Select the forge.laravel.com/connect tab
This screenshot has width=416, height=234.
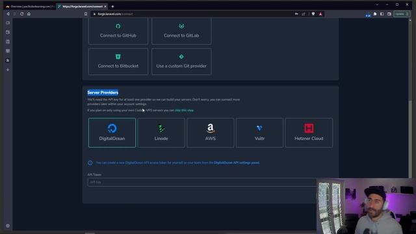pos(83,6)
